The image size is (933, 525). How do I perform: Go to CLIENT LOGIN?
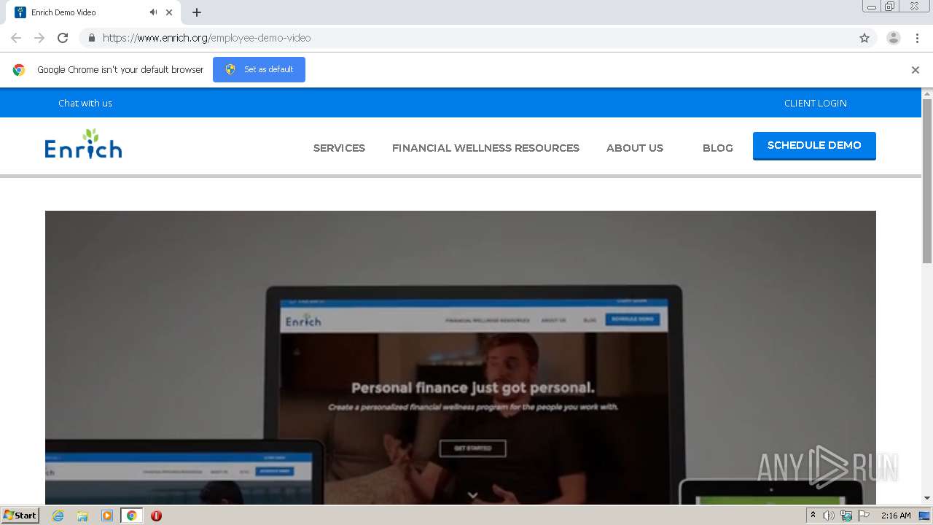(x=816, y=103)
